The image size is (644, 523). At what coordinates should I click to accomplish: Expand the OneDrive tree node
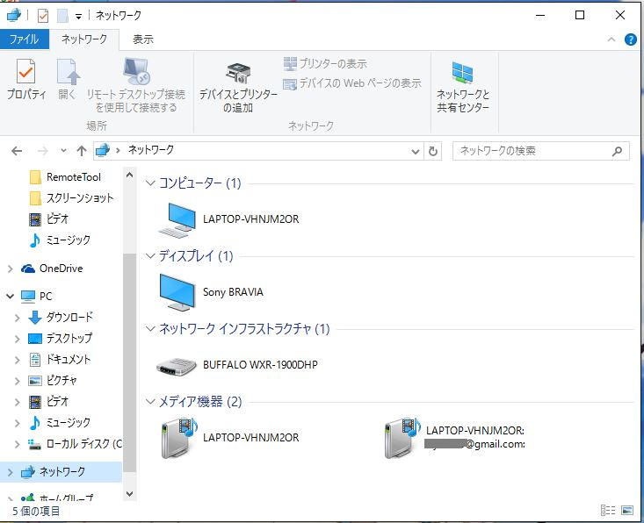(x=11, y=269)
